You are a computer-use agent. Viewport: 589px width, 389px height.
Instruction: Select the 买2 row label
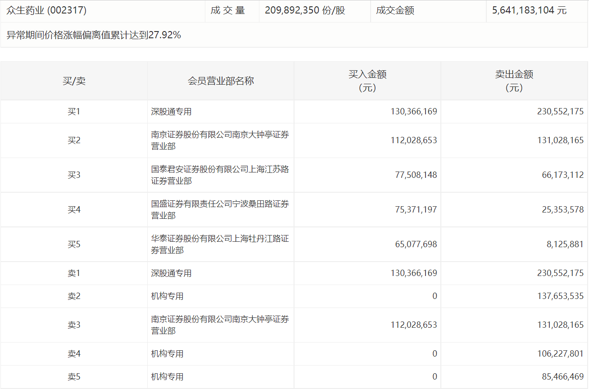(74, 140)
